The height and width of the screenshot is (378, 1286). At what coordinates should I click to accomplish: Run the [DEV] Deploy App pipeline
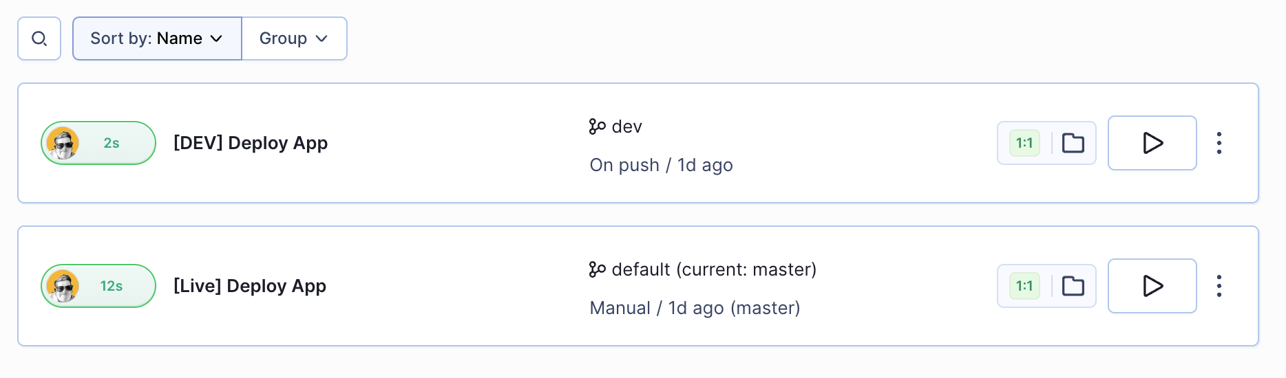tap(1152, 143)
